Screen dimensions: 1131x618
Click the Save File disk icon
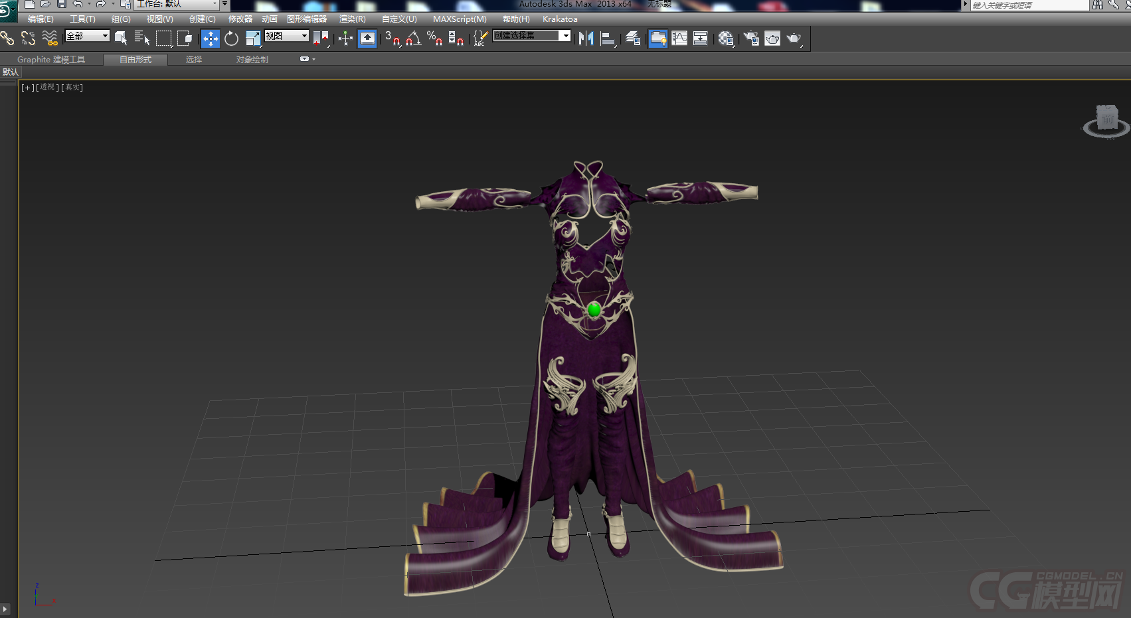pyautogui.click(x=61, y=4)
